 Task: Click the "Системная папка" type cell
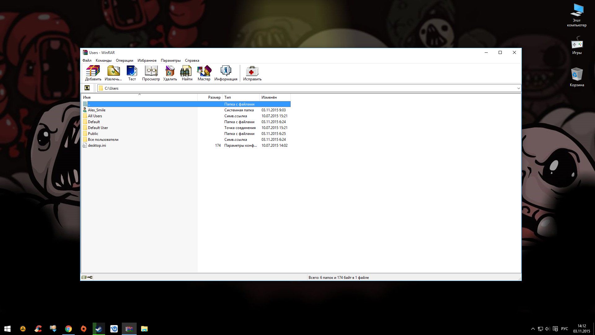click(x=239, y=110)
